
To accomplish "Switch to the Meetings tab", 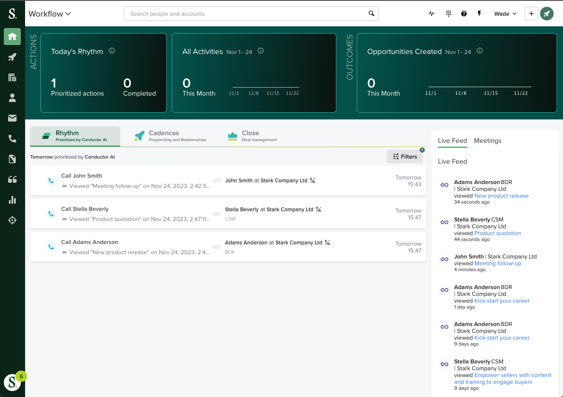I will pos(487,141).
